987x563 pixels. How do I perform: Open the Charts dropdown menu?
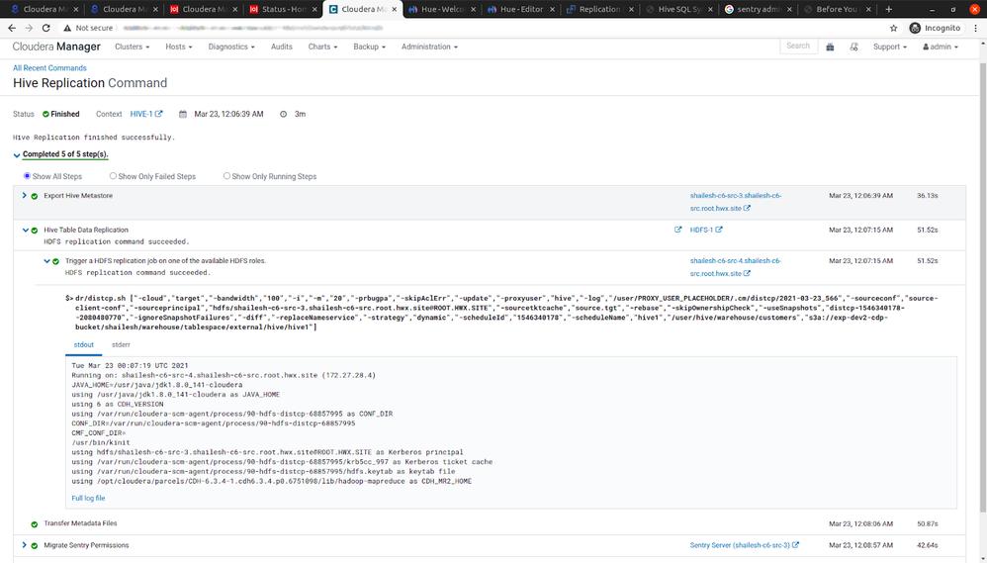tap(323, 47)
